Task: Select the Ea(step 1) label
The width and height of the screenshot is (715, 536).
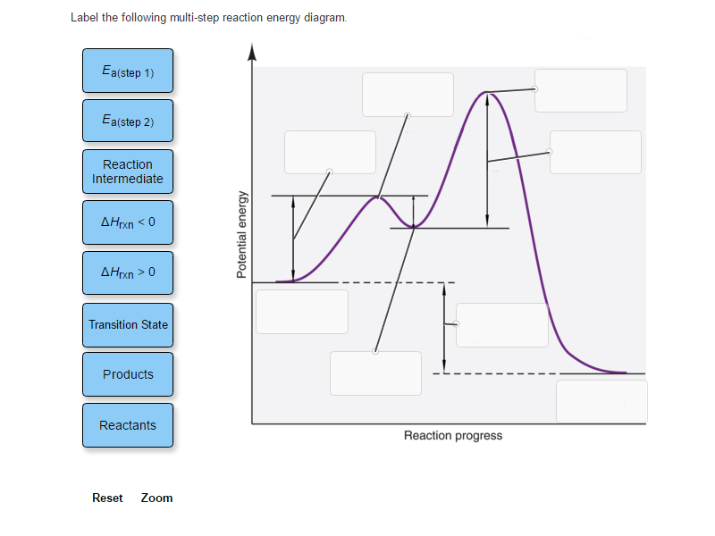Action: point(127,71)
